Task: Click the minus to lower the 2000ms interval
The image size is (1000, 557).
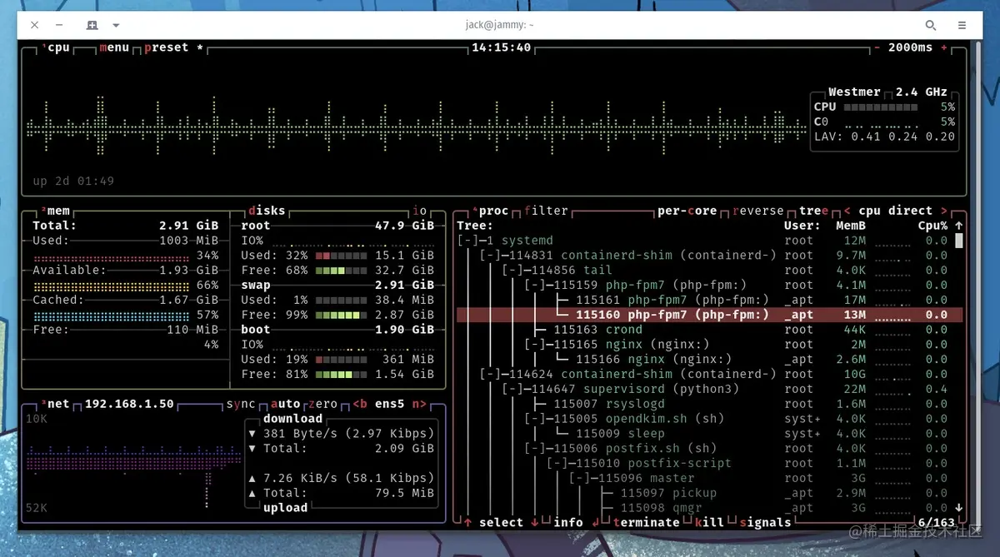Action: coord(876,47)
